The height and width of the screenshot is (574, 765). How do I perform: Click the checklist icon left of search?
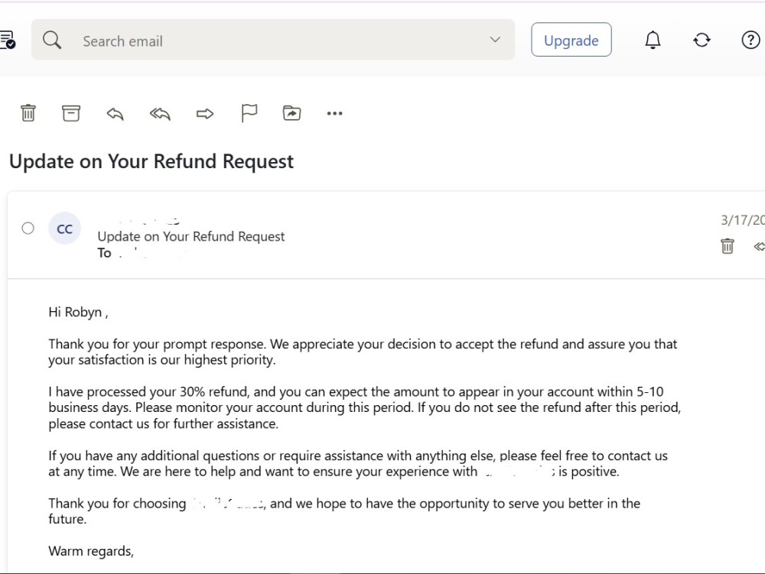(8, 40)
